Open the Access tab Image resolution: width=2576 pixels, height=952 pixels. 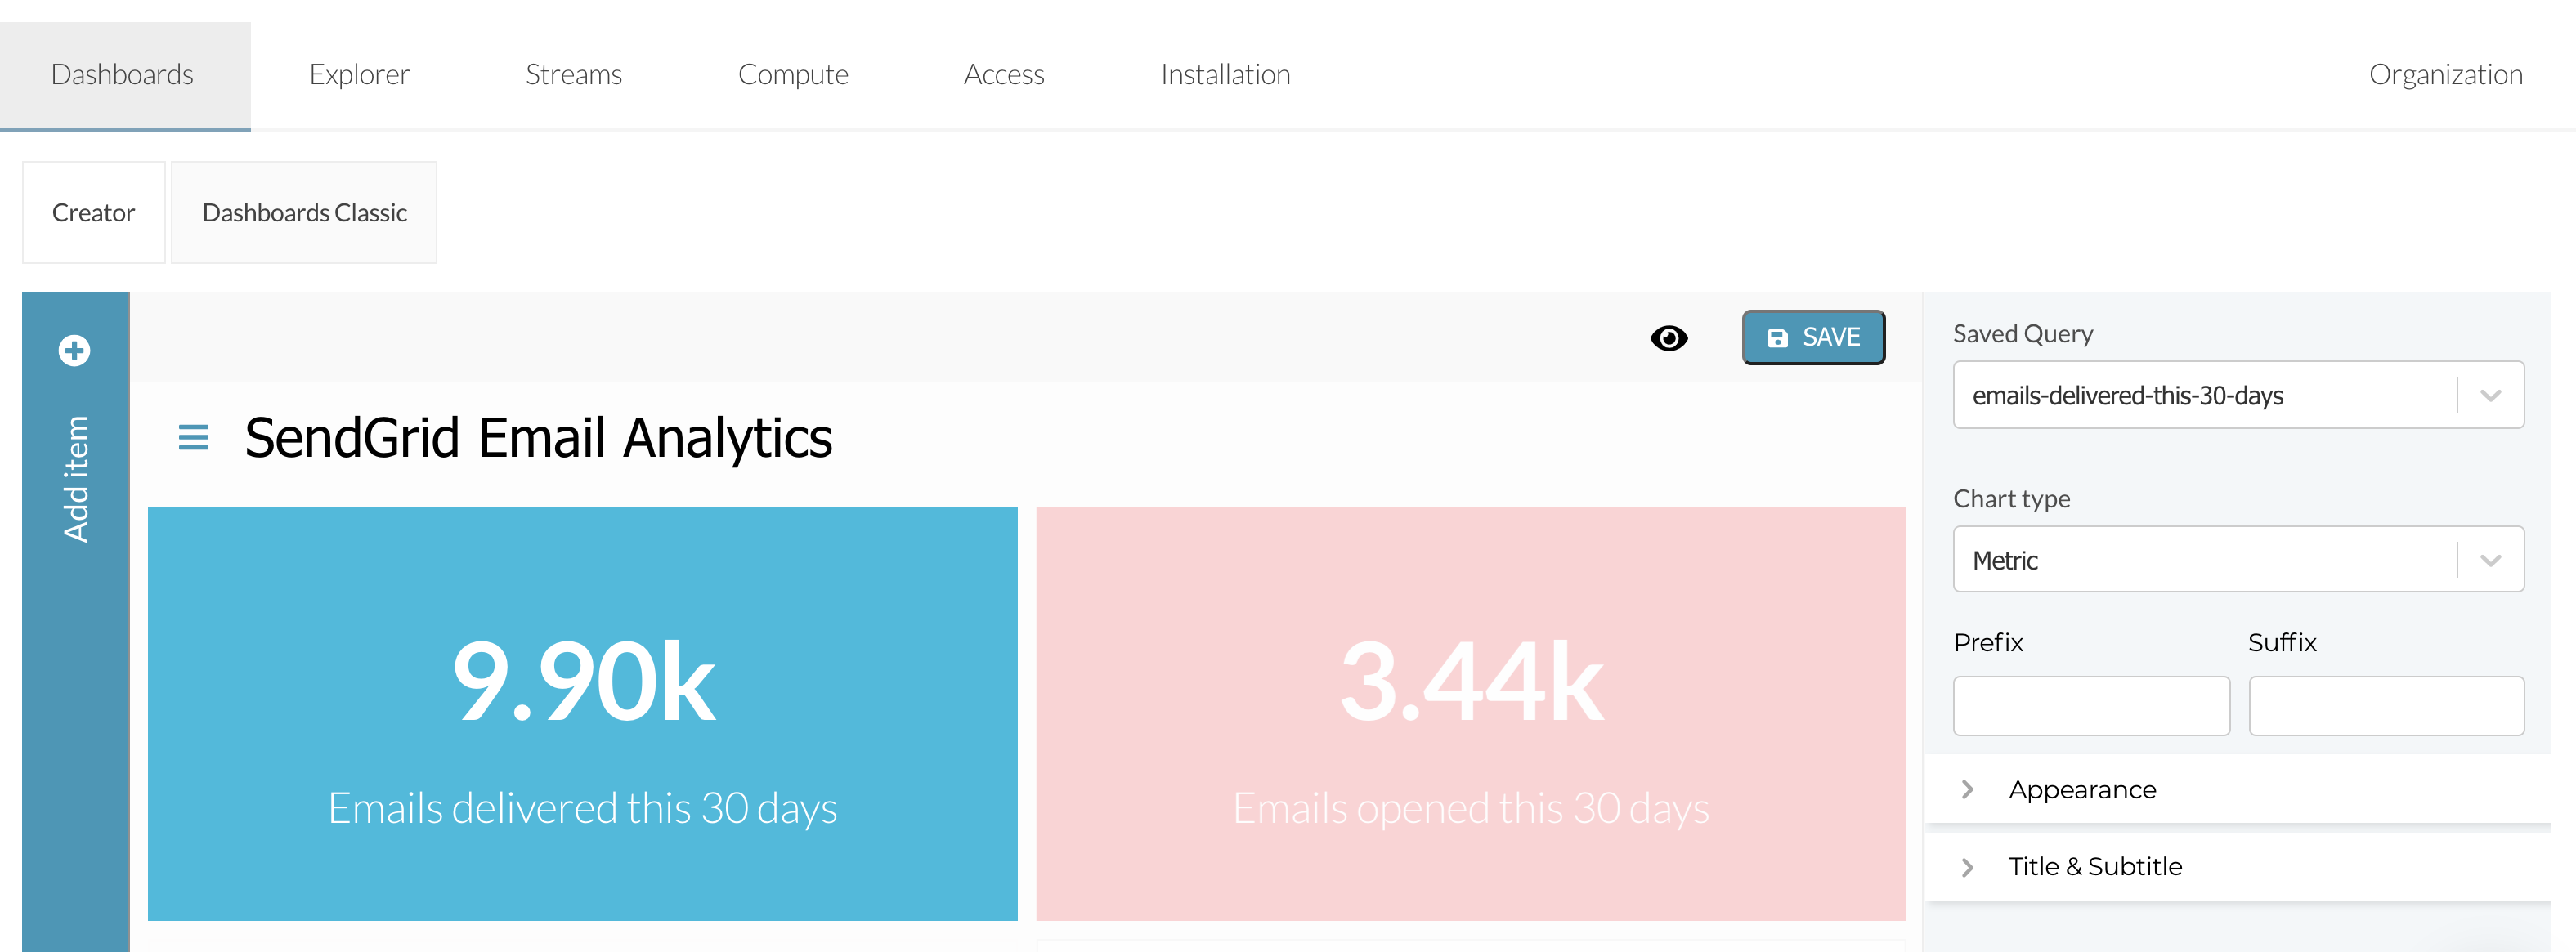click(x=1003, y=75)
